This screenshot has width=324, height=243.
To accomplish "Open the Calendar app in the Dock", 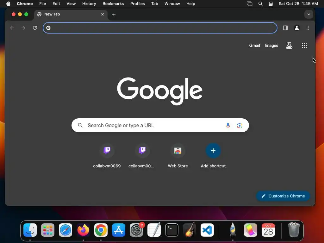I will pos(268,230).
